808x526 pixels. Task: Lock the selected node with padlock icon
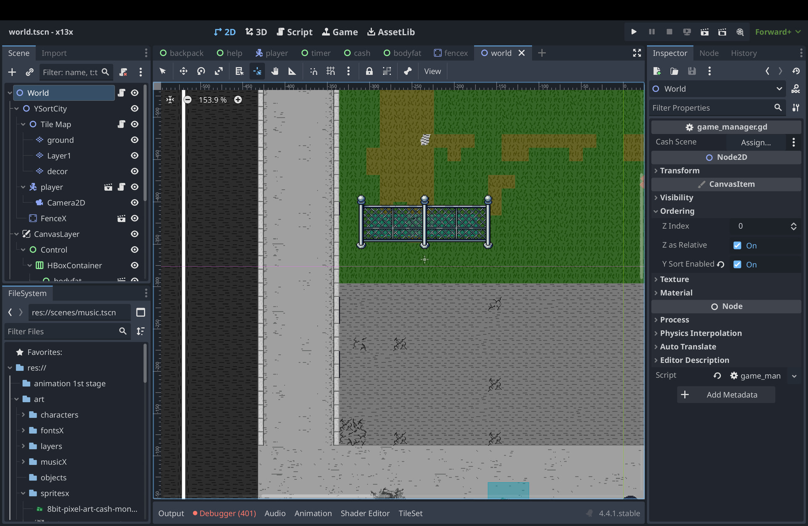click(369, 71)
